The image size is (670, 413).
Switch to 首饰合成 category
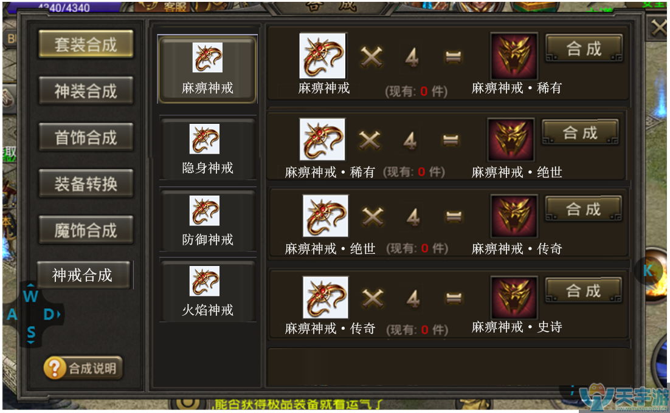[x=86, y=137]
